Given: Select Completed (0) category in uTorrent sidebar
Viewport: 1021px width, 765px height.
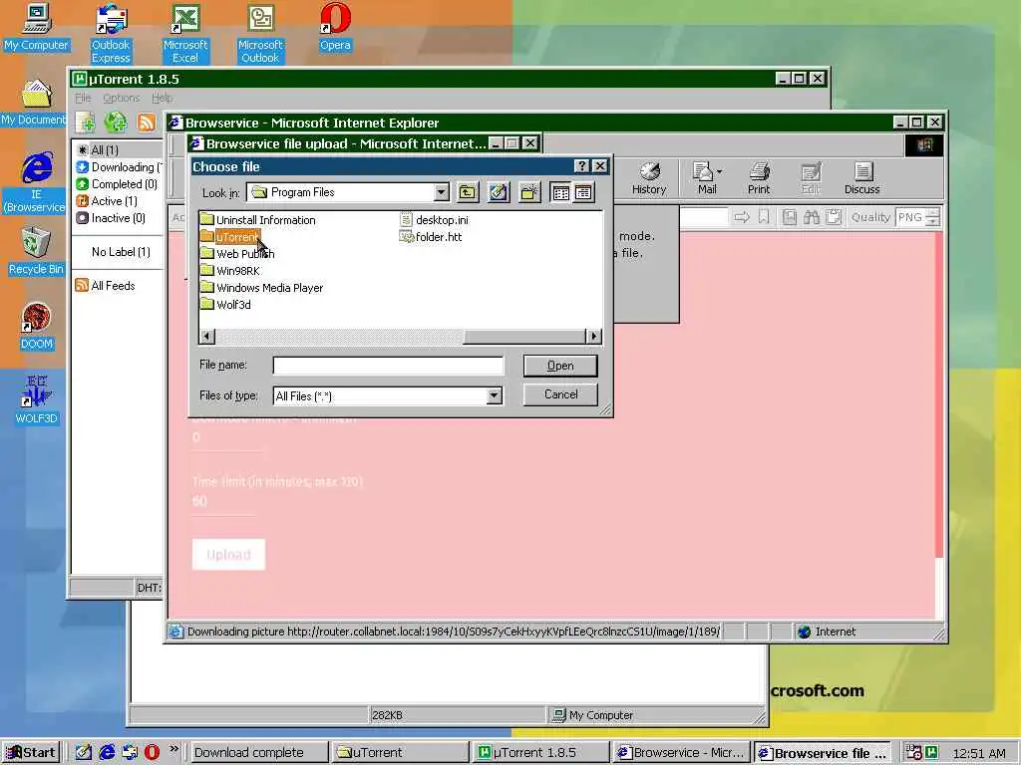Looking at the screenshot, I should pyautogui.click(x=118, y=184).
